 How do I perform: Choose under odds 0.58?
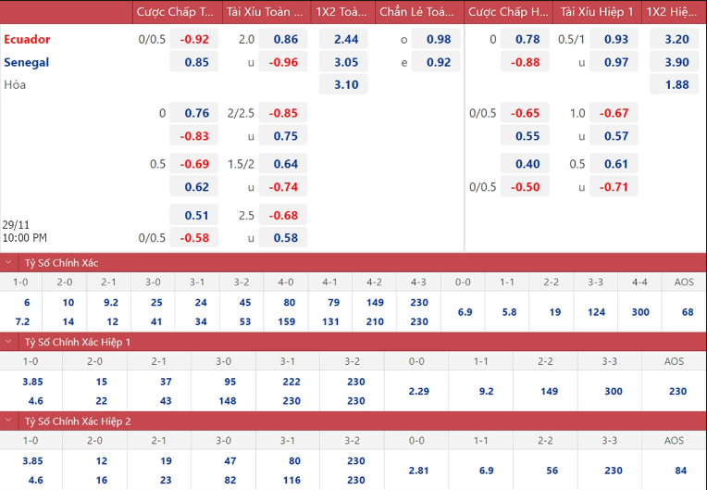pos(283,238)
